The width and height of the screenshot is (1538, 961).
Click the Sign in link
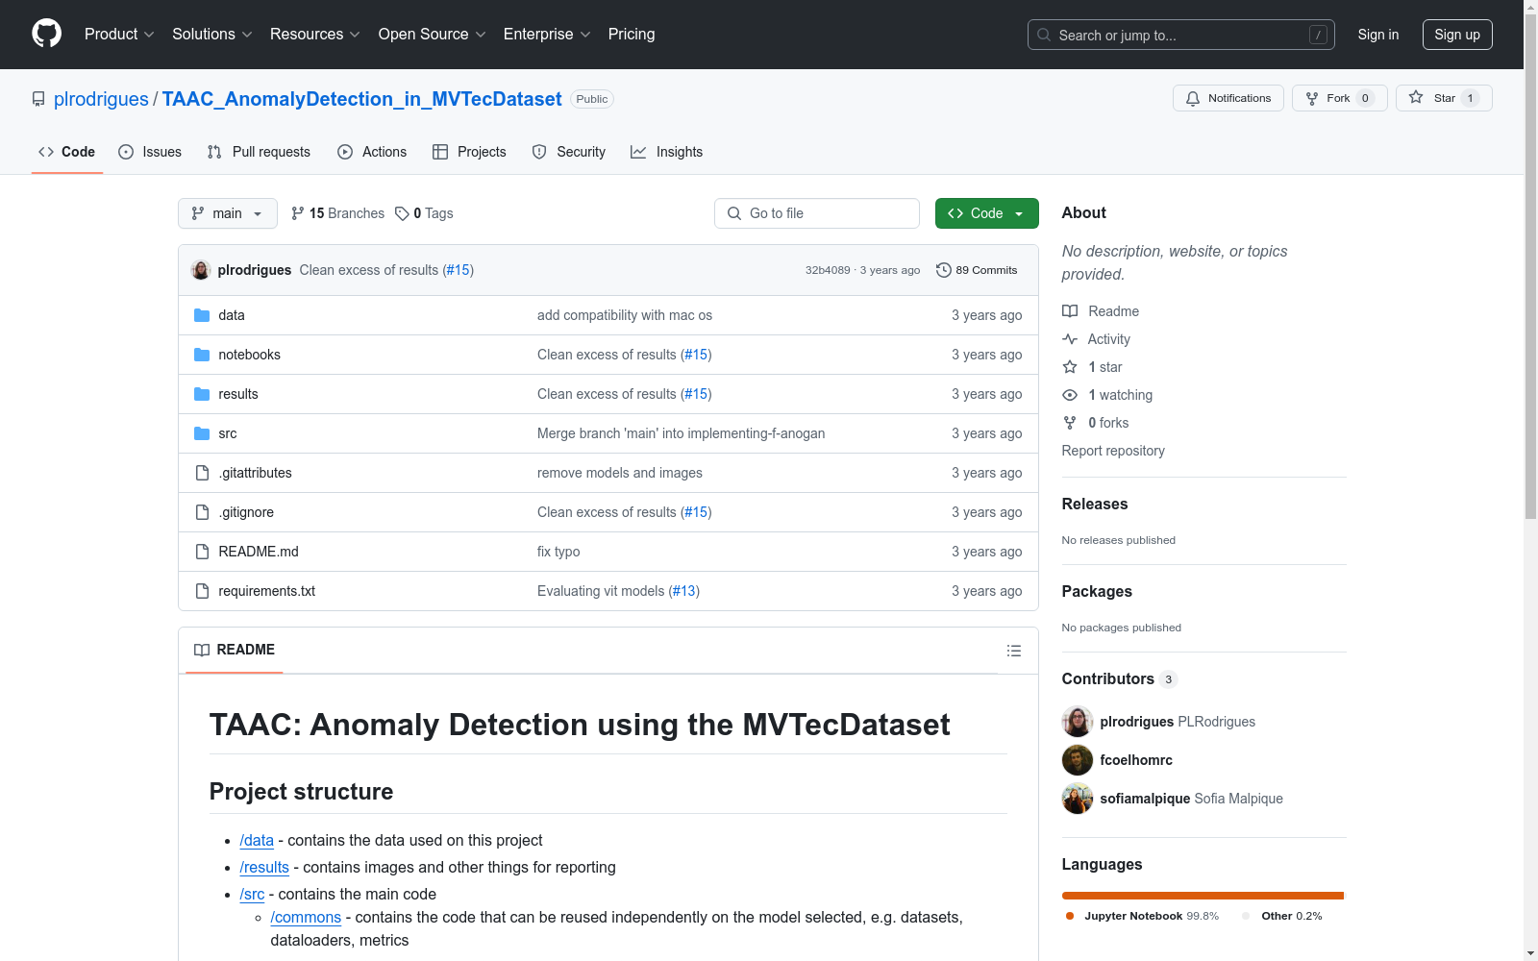point(1378,35)
